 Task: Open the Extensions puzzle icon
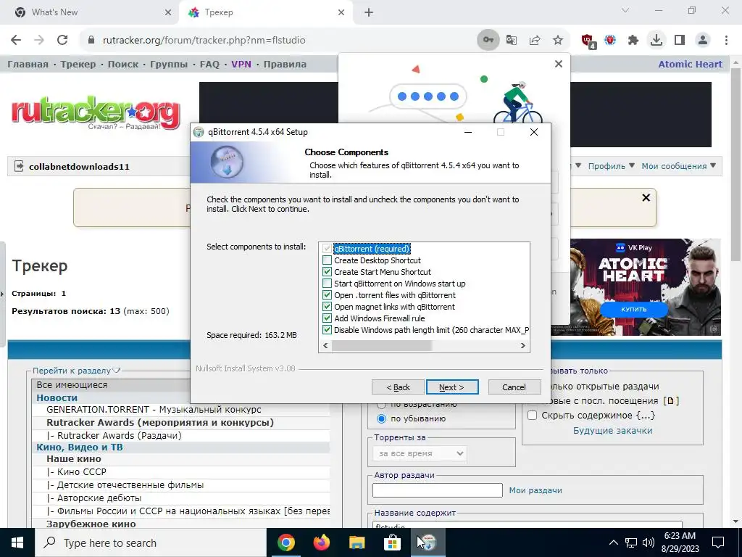[633, 41]
